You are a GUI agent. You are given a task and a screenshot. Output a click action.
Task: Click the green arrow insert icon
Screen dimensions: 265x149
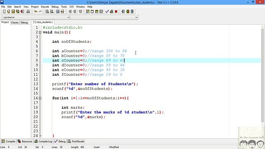128,12
